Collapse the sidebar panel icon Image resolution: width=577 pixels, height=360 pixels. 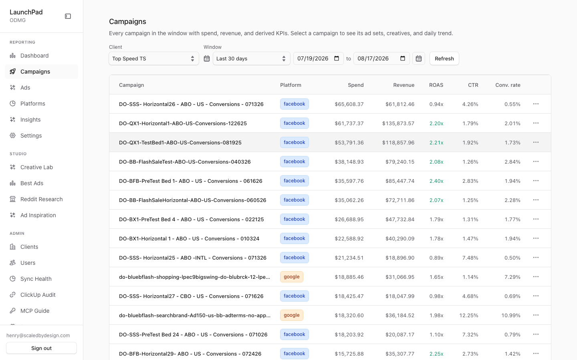tap(68, 16)
